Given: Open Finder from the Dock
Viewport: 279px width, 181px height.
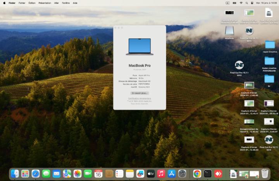Looking at the screenshot, I should click(15, 174).
